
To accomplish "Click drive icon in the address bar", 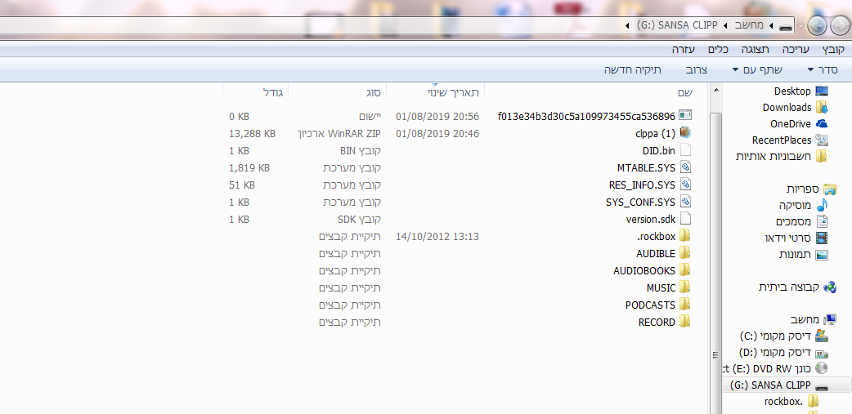I will click(785, 27).
